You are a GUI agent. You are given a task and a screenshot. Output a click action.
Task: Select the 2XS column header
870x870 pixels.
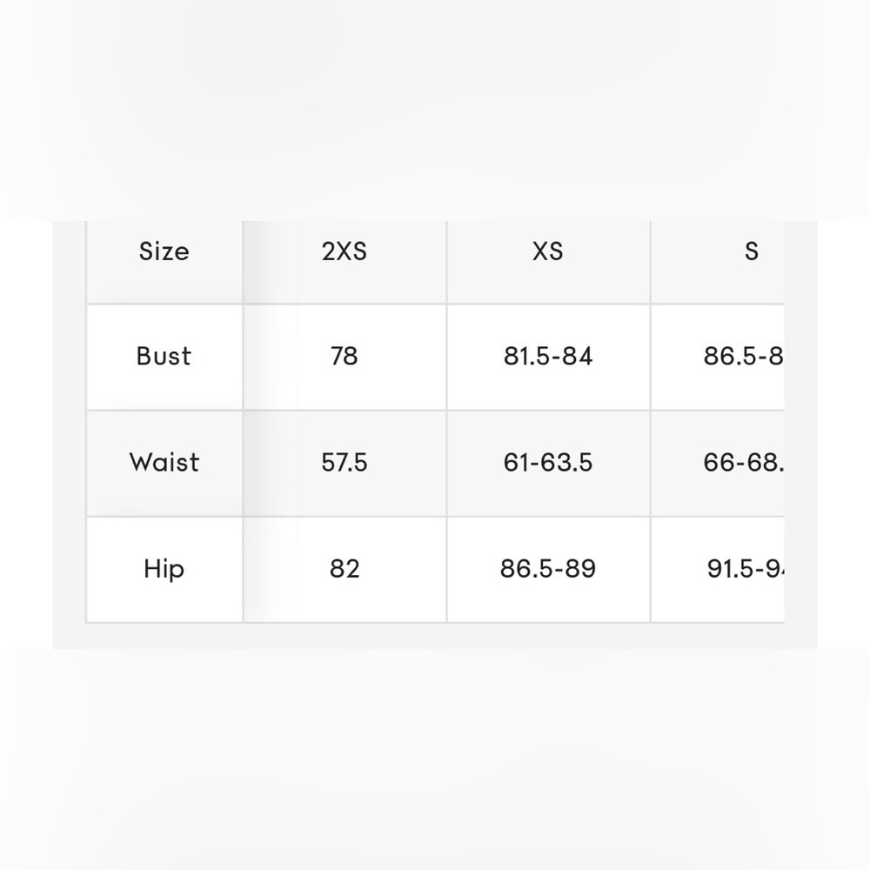click(x=345, y=252)
